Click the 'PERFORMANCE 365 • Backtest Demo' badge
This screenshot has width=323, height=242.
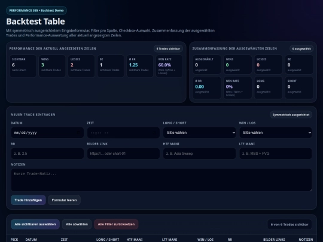(36, 11)
